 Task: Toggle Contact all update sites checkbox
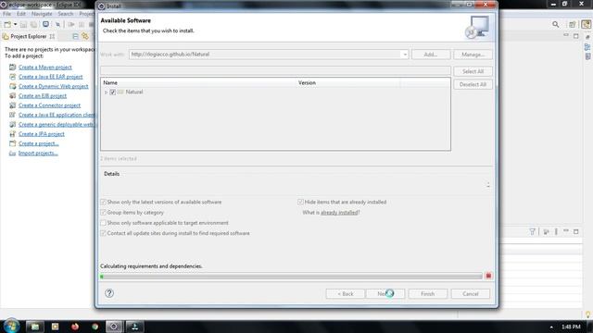103,233
